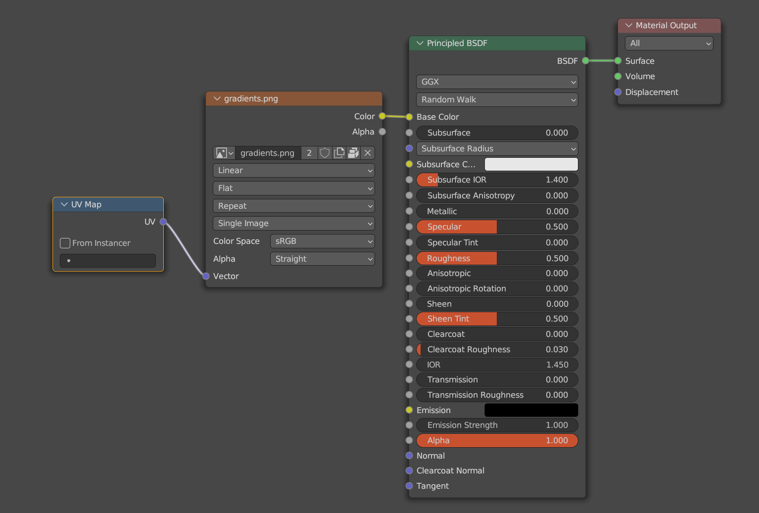
Task: Open the Subsurface Color swatch
Action: [x=531, y=164]
